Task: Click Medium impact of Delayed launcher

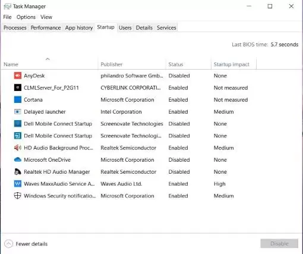Action: [223, 112]
